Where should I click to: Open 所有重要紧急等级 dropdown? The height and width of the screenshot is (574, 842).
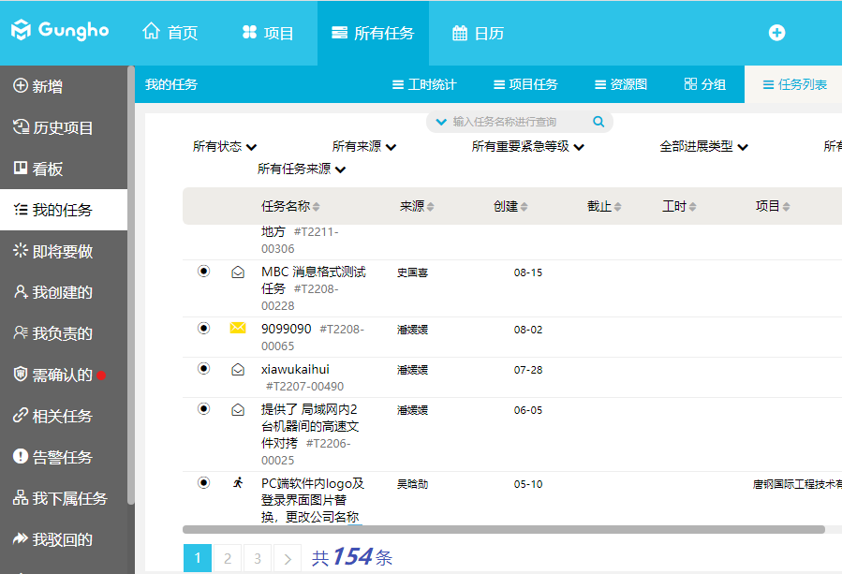[527, 147]
